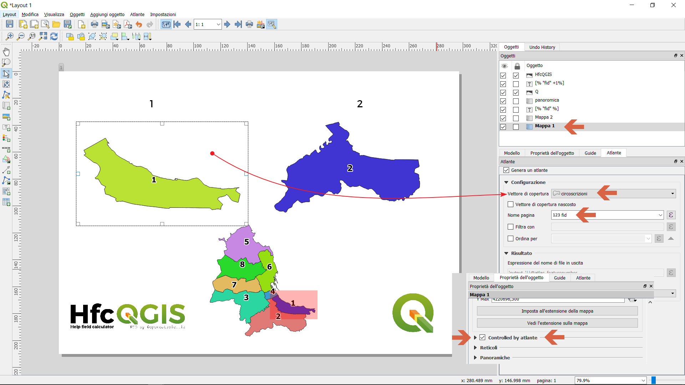Toggle the atlas preview button

tap(166, 24)
